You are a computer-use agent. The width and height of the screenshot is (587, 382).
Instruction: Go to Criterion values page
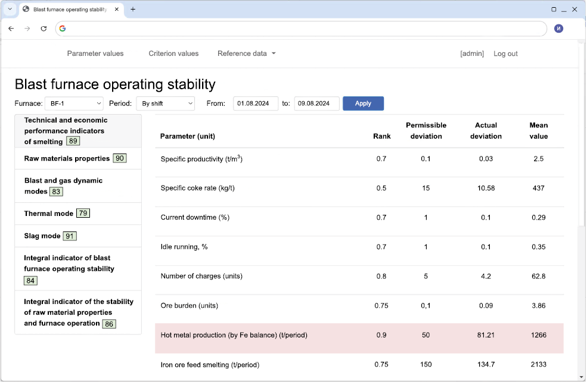click(173, 54)
